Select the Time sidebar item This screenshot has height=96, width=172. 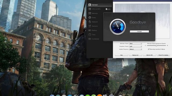[92, 35]
